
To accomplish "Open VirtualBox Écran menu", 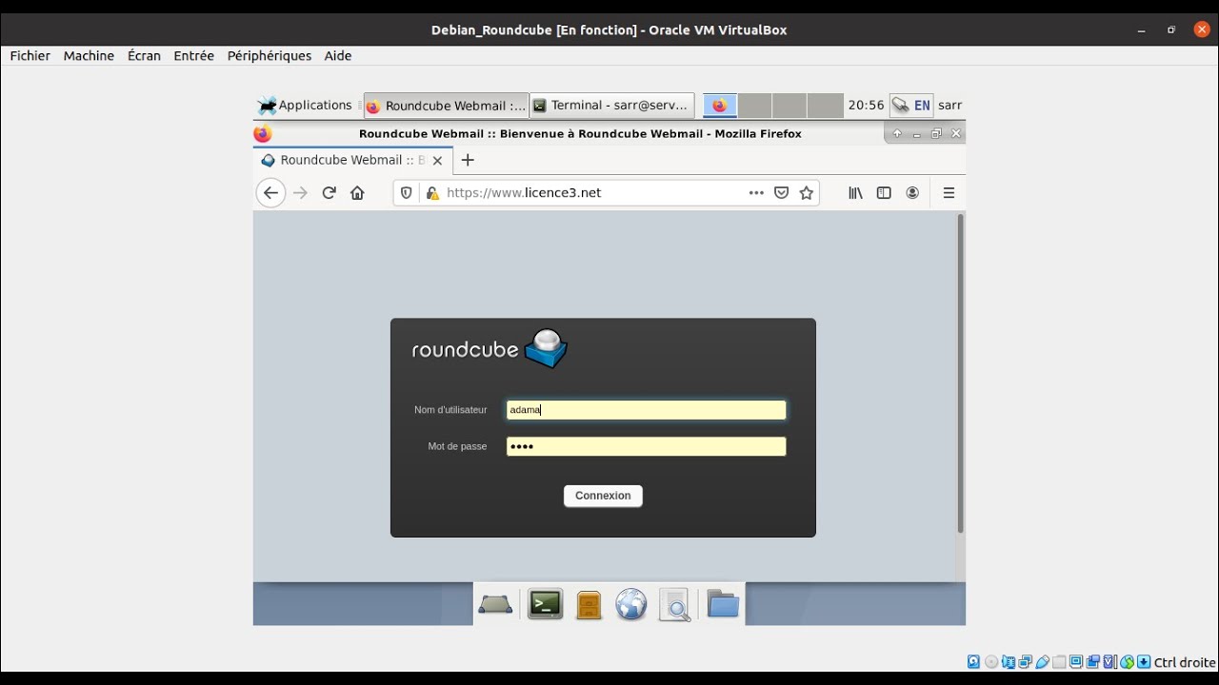I will tap(144, 56).
